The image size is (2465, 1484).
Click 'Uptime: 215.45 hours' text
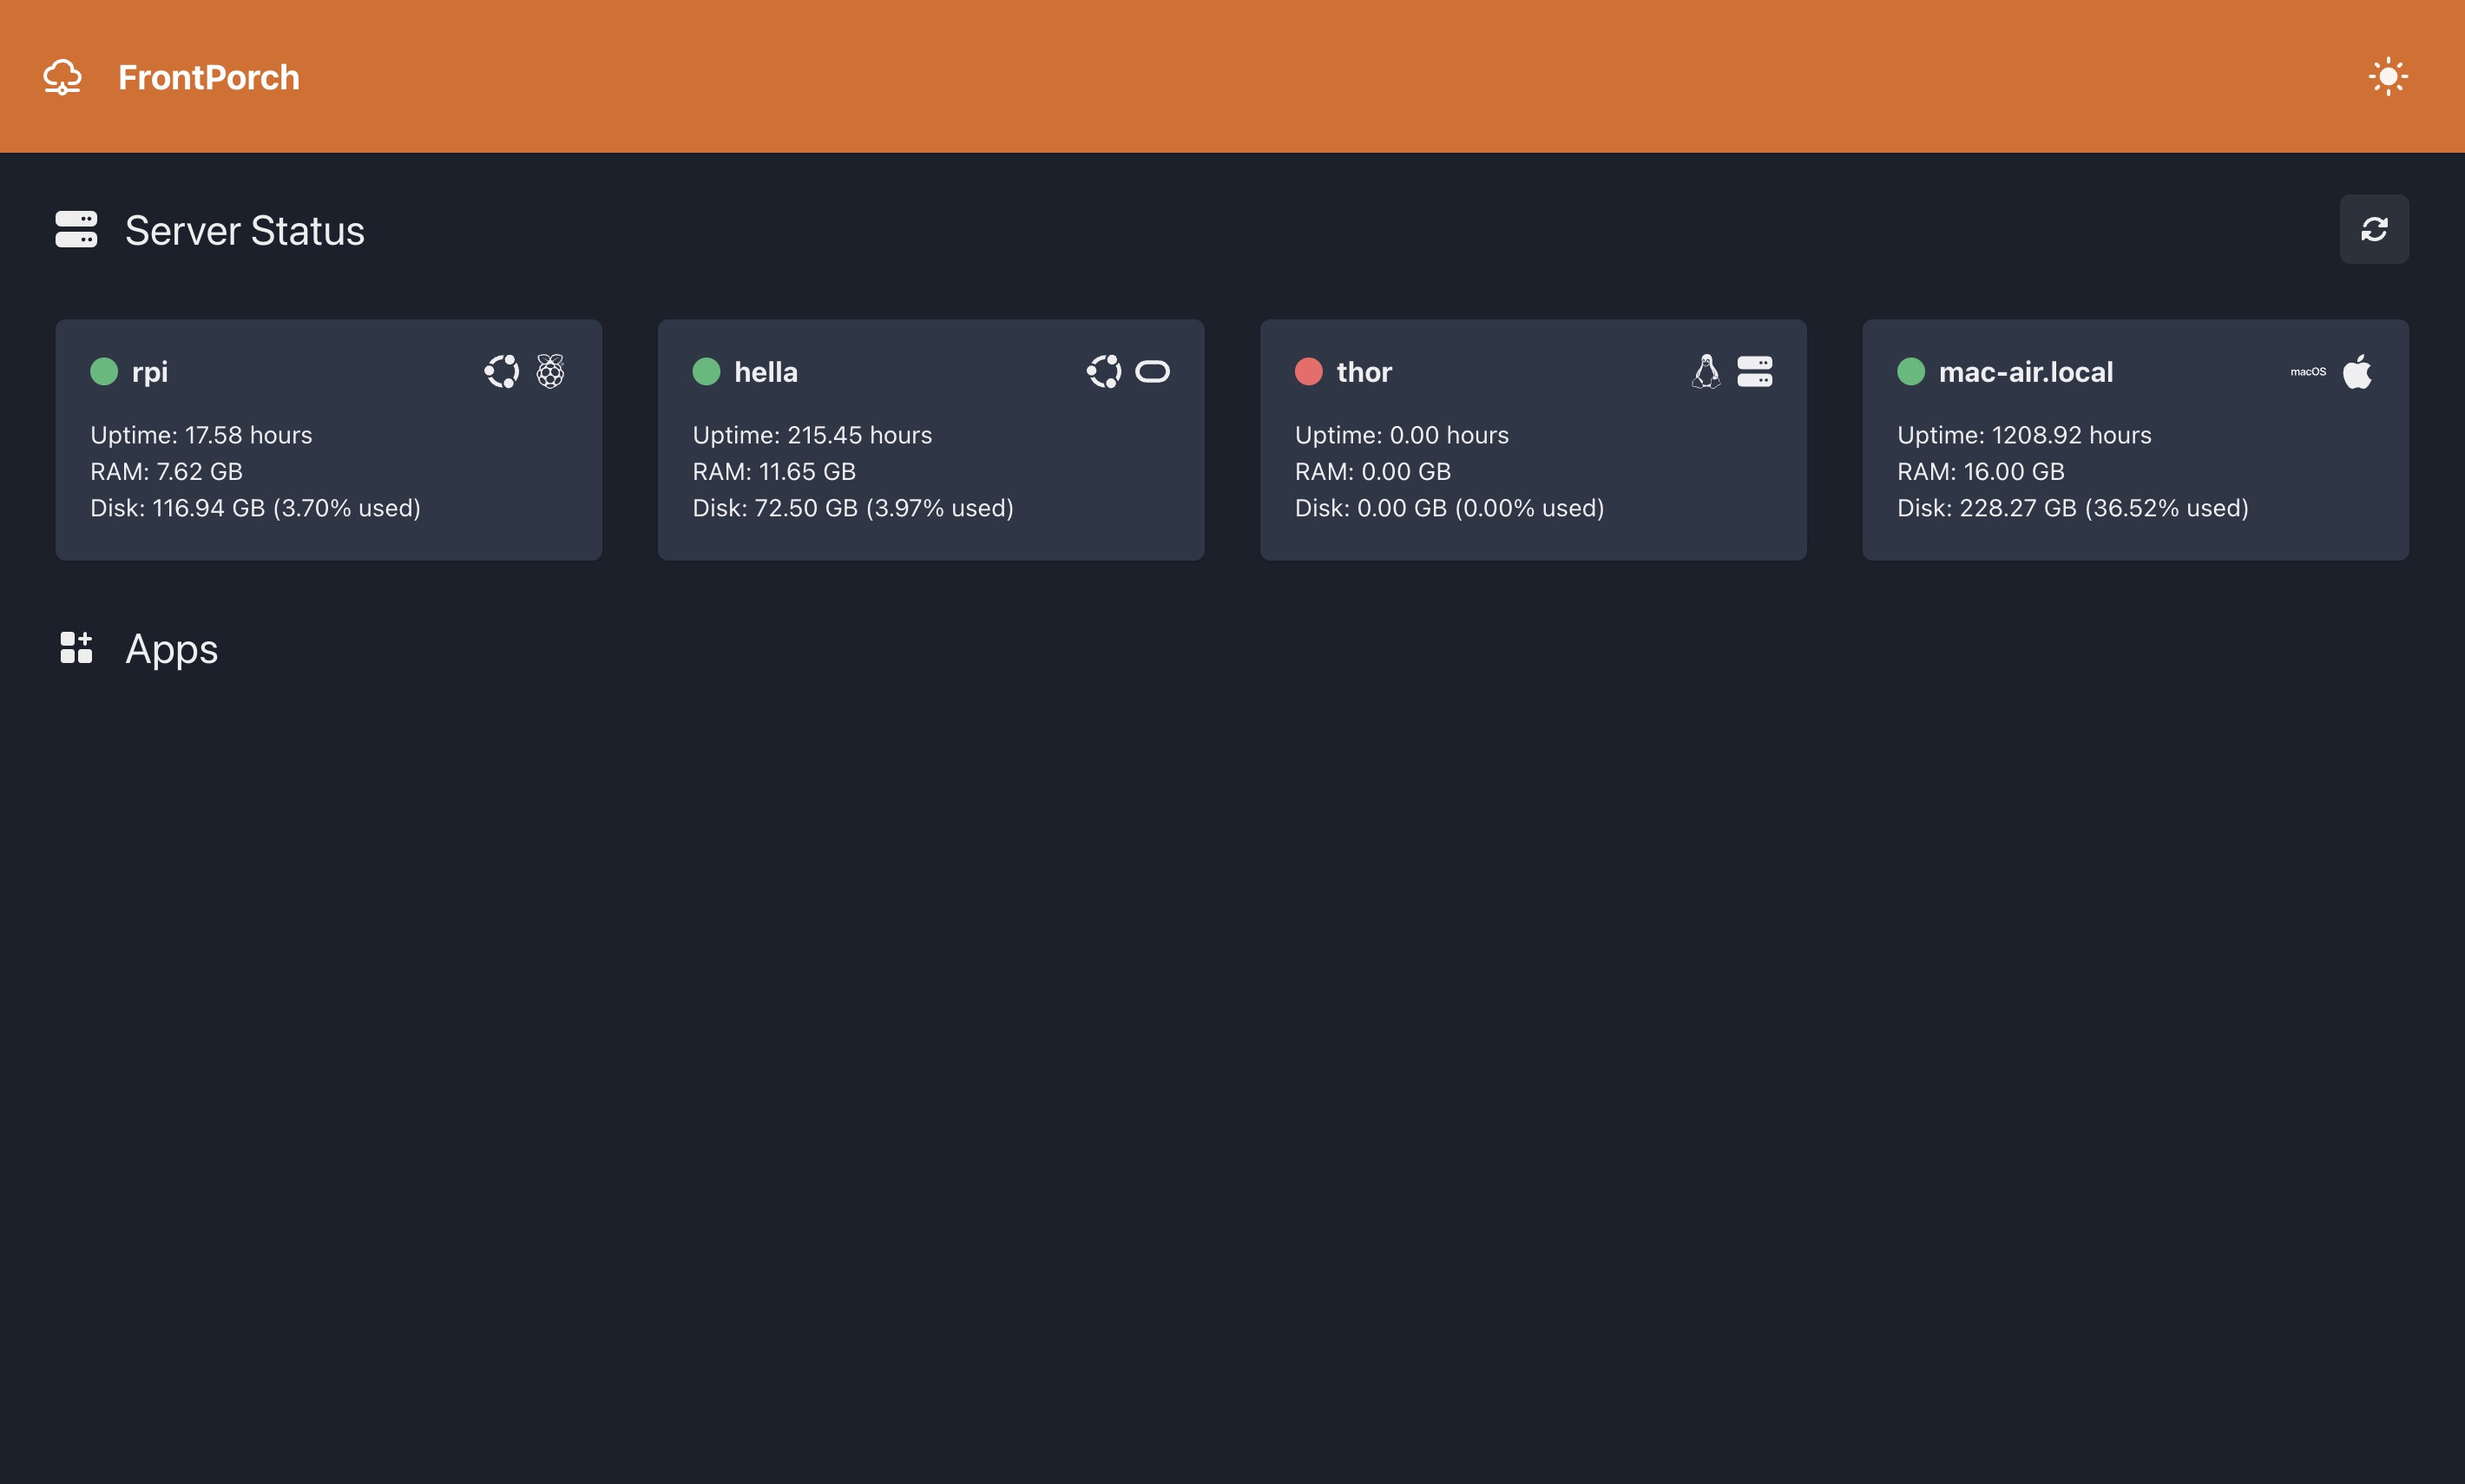[x=812, y=435]
